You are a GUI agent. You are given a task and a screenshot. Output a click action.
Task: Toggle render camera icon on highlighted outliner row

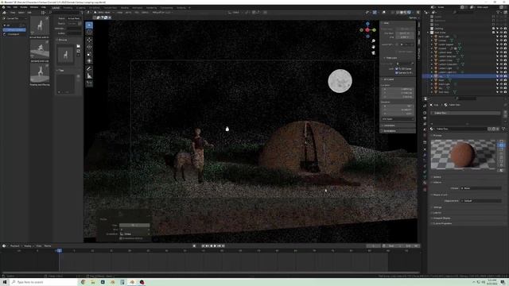point(505,76)
